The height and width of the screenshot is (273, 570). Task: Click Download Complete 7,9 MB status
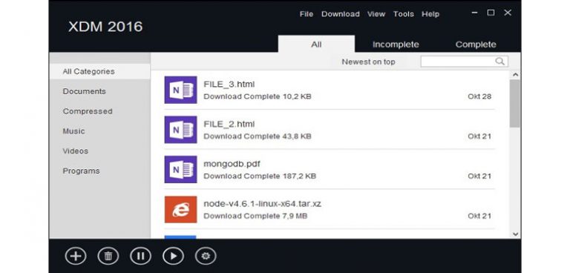pyautogui.click(x=255, y=216)
